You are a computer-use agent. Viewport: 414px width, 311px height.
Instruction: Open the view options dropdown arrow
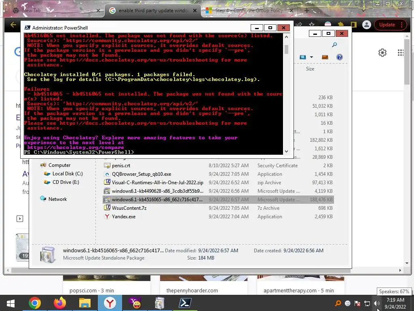pyautogui.click(x=312, y=57)
